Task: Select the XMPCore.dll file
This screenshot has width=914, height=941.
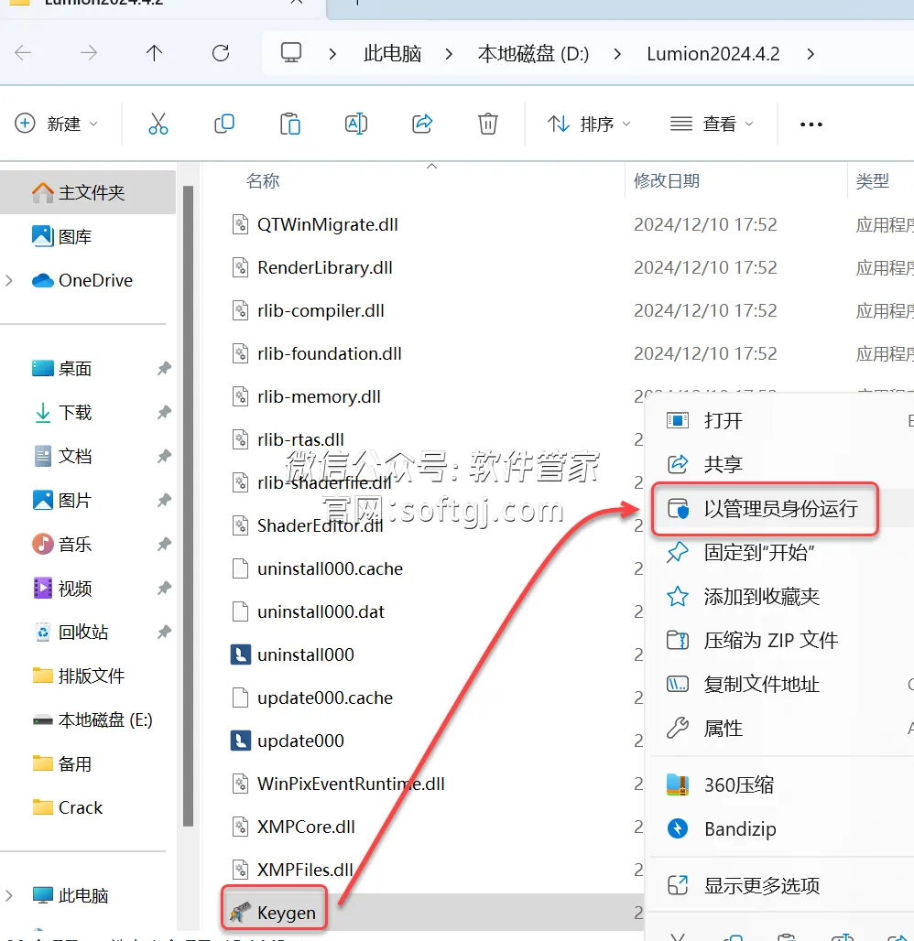Action: (306, 827)
